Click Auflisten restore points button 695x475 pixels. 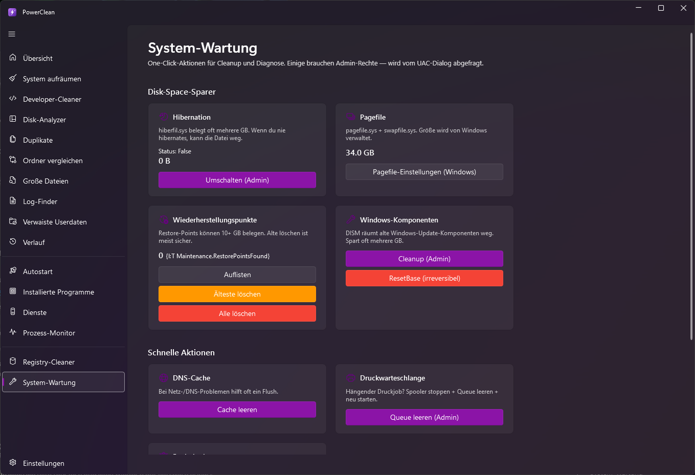(x=237, y=275)
